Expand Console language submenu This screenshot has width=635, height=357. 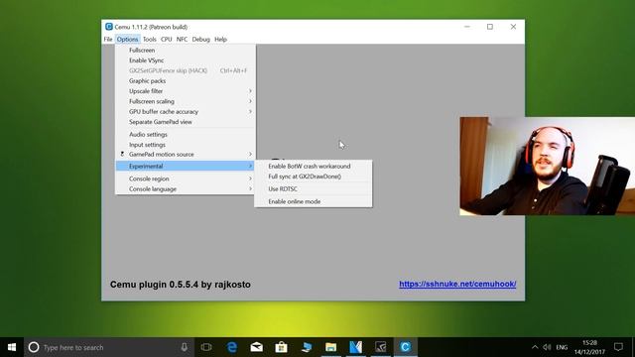tap(186, 189)
